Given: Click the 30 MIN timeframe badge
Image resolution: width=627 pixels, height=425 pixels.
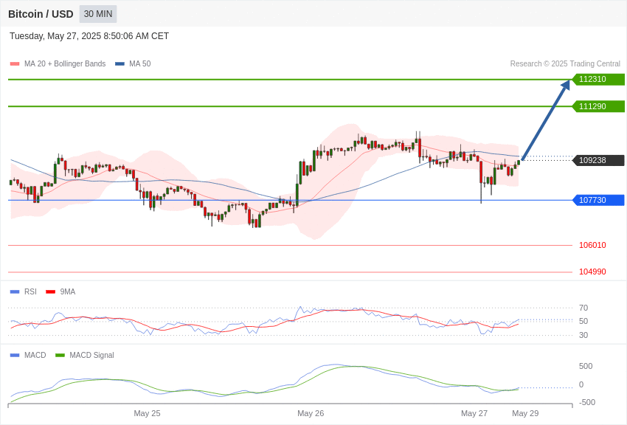Looking at the screenshot, I should pos(98,14).
